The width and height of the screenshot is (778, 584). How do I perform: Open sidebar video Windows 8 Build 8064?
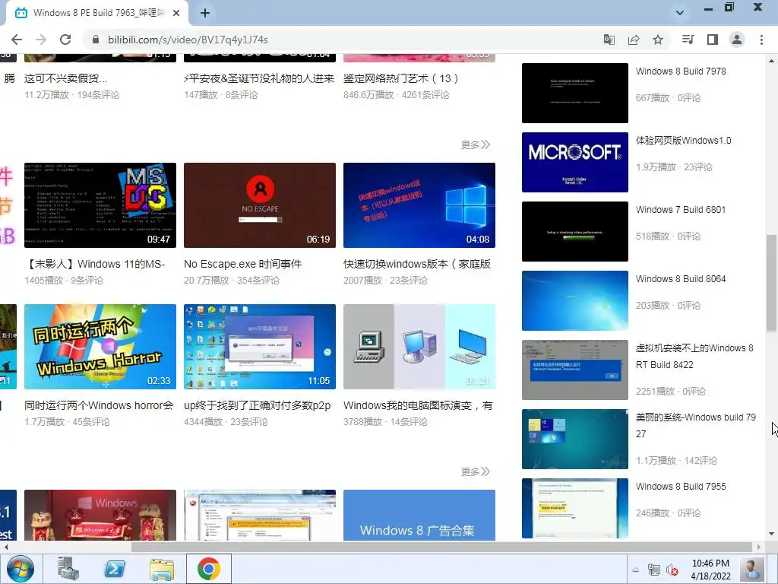click(x=681, y=278)
